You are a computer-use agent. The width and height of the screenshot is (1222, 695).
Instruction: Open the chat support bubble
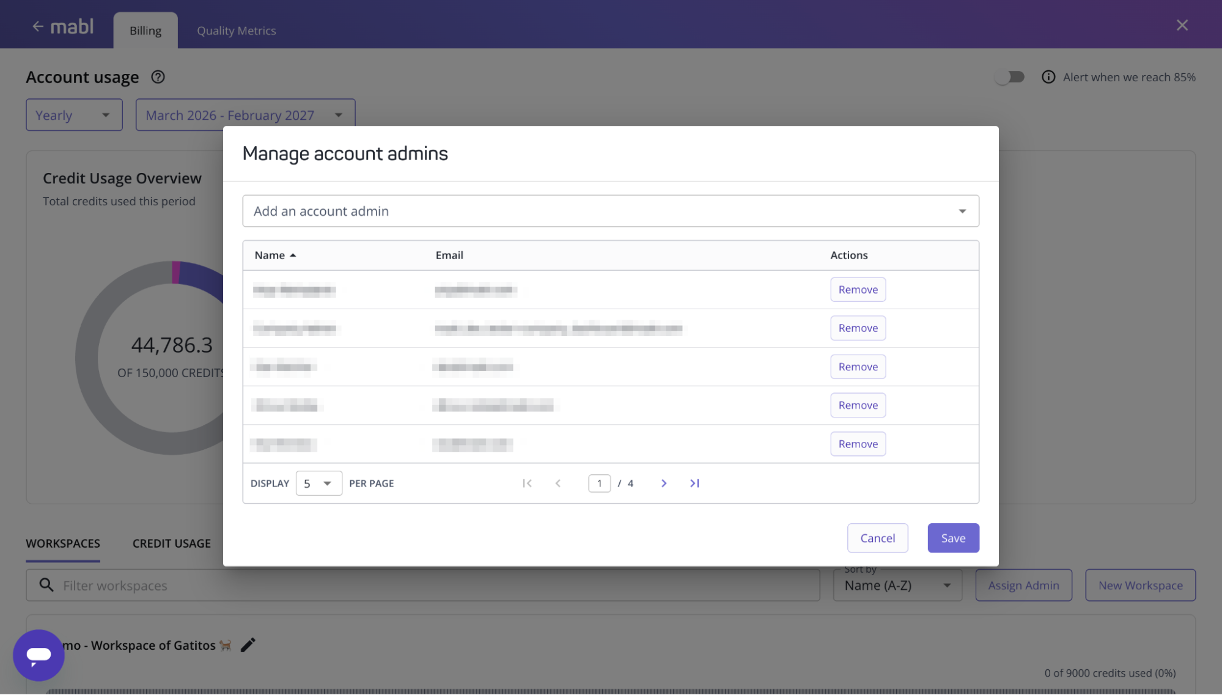[39, 655]
